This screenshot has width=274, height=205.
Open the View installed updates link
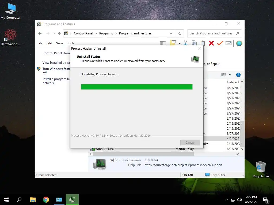[56, 62]
